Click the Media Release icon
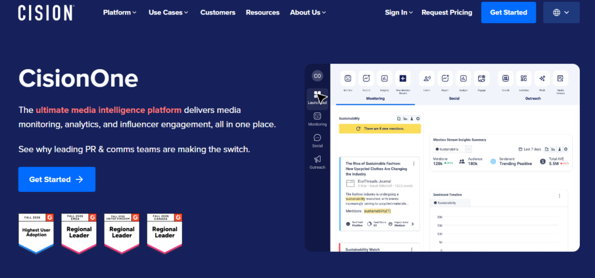 (x=561, y=79)
